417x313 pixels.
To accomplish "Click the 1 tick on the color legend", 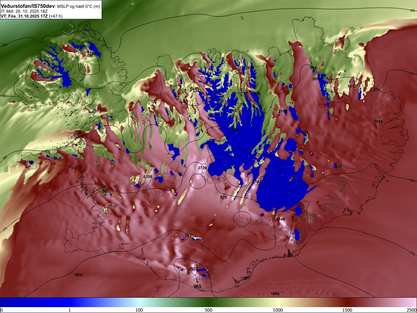I will (69, 310).
